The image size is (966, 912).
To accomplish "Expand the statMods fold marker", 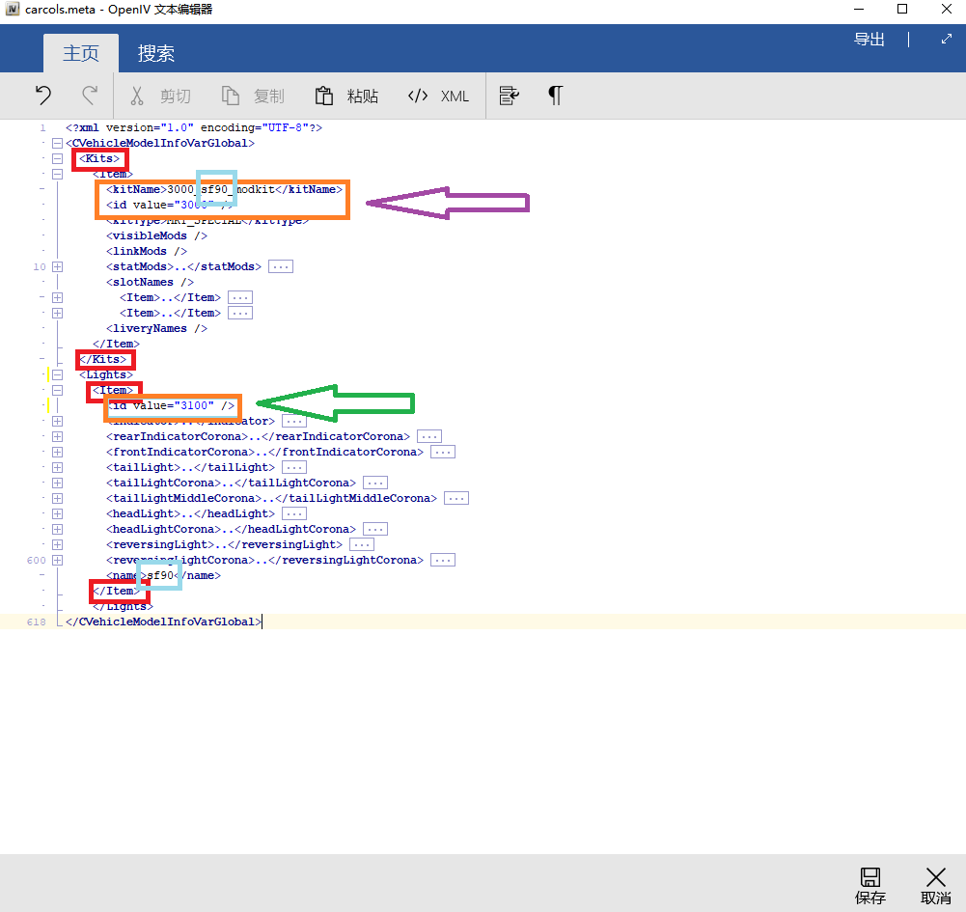I will (57, 266).
